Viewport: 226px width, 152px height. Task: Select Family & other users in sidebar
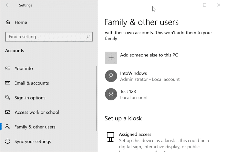coord(35,127)
